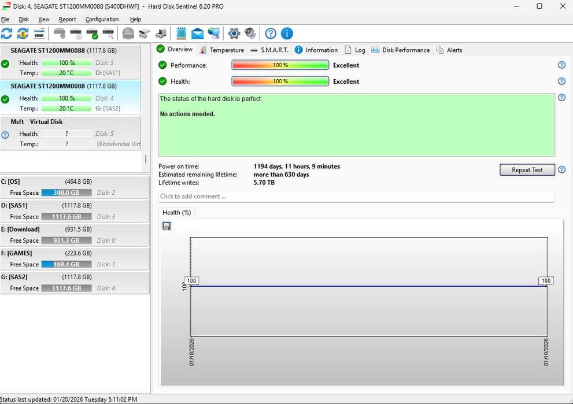Screen dimensions: 573x404
Task: Click the Health 100 % gradient bar
Action: 280,81
